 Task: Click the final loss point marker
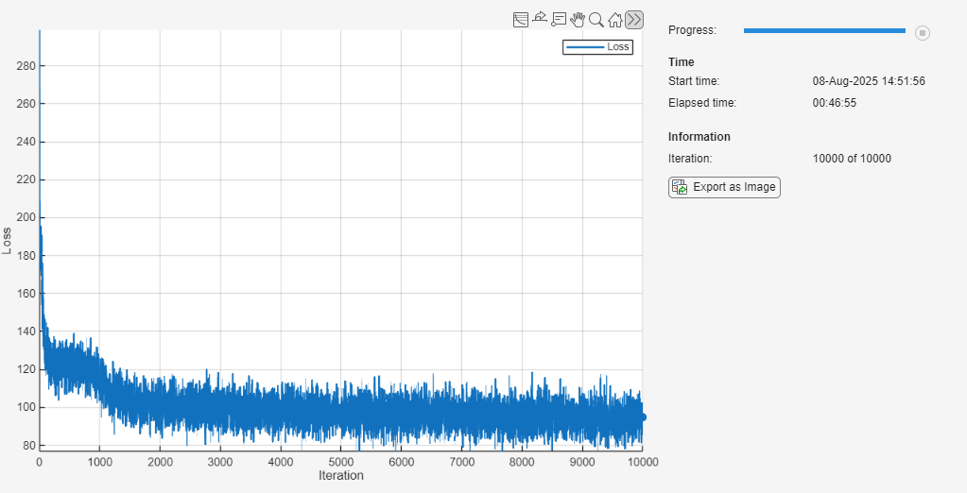(643, 417)
